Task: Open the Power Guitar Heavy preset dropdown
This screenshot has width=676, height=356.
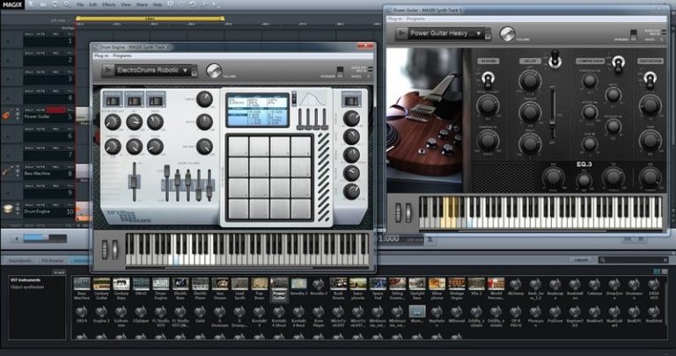Action: click(445, 33)
